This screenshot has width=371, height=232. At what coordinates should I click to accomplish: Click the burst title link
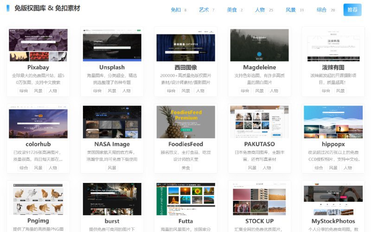(112, 221)
